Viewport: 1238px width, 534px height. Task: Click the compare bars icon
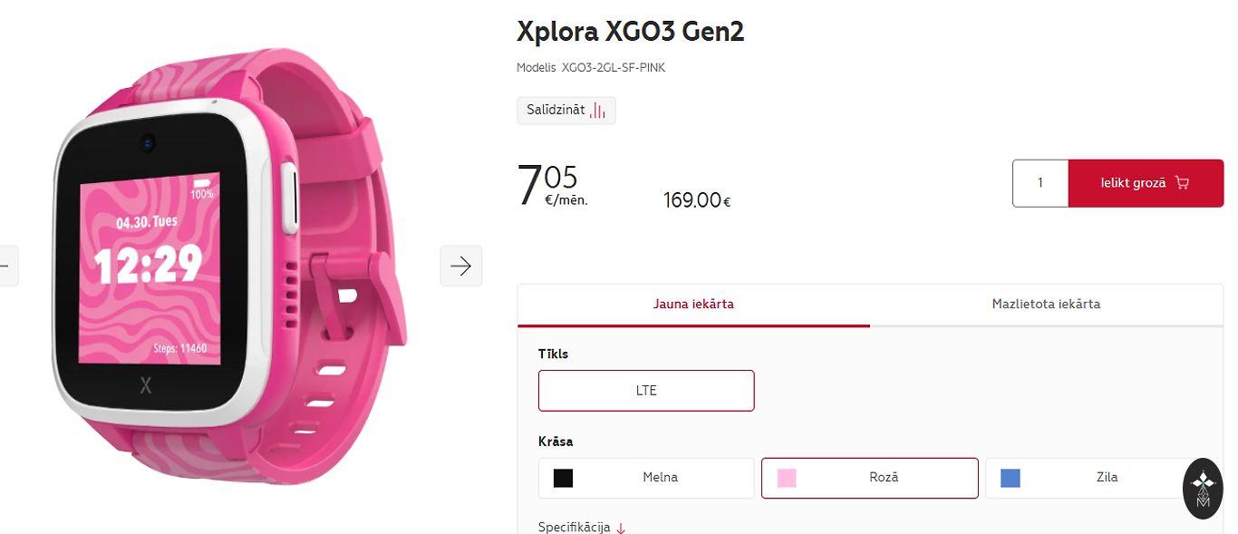(597, 111)
